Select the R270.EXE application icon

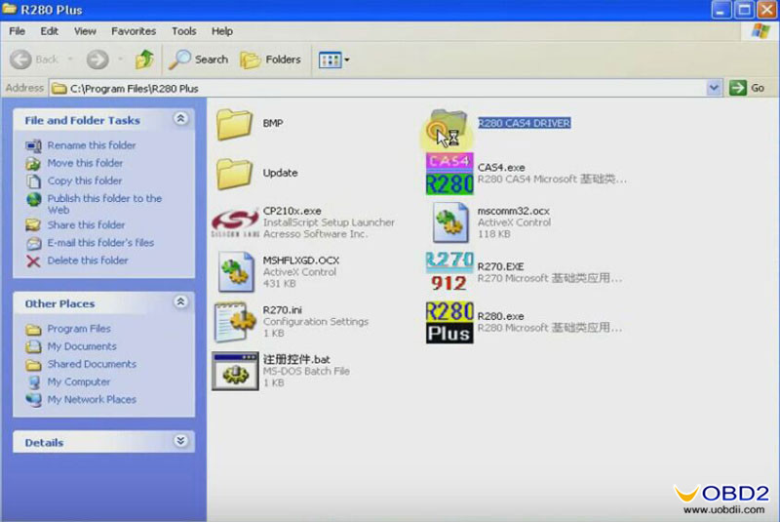449,271
